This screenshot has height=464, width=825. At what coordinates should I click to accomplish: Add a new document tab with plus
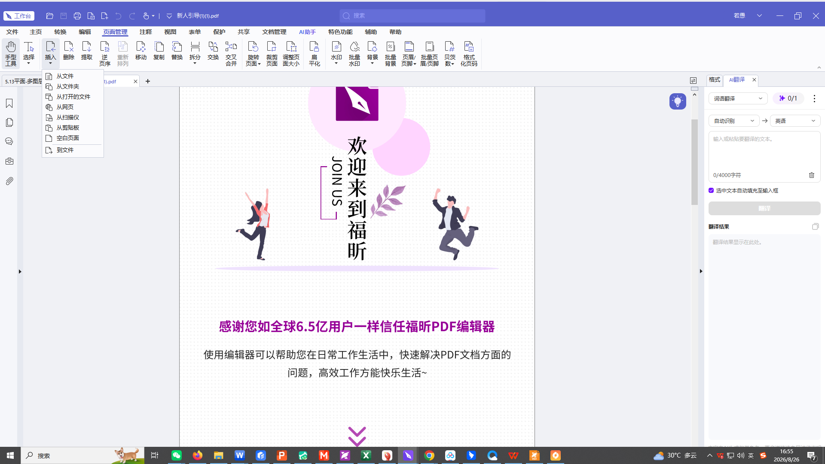(148, 81)
